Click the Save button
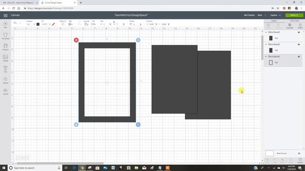The image size is (305, 171). tap(260, 15)
